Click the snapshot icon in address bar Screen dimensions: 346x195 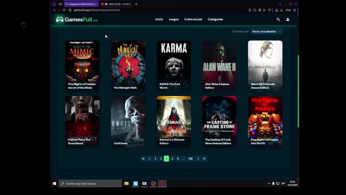coord(254,10)
